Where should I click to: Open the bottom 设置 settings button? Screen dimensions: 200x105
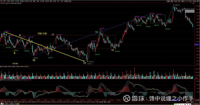click(109, 102)
